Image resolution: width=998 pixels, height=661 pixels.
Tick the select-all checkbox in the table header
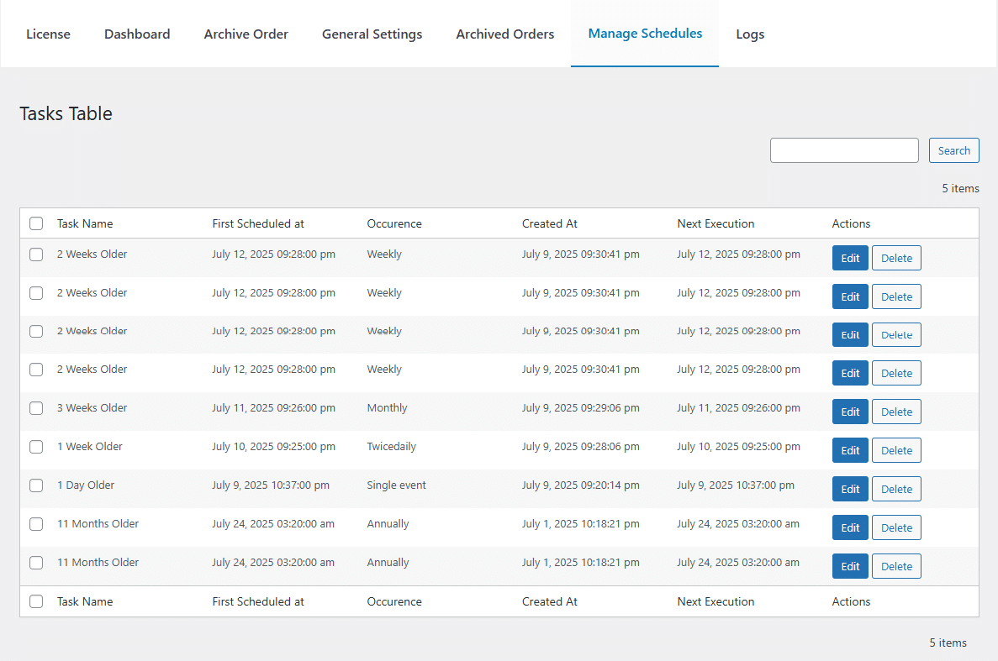pyautogui.click(x=36, y=223)
